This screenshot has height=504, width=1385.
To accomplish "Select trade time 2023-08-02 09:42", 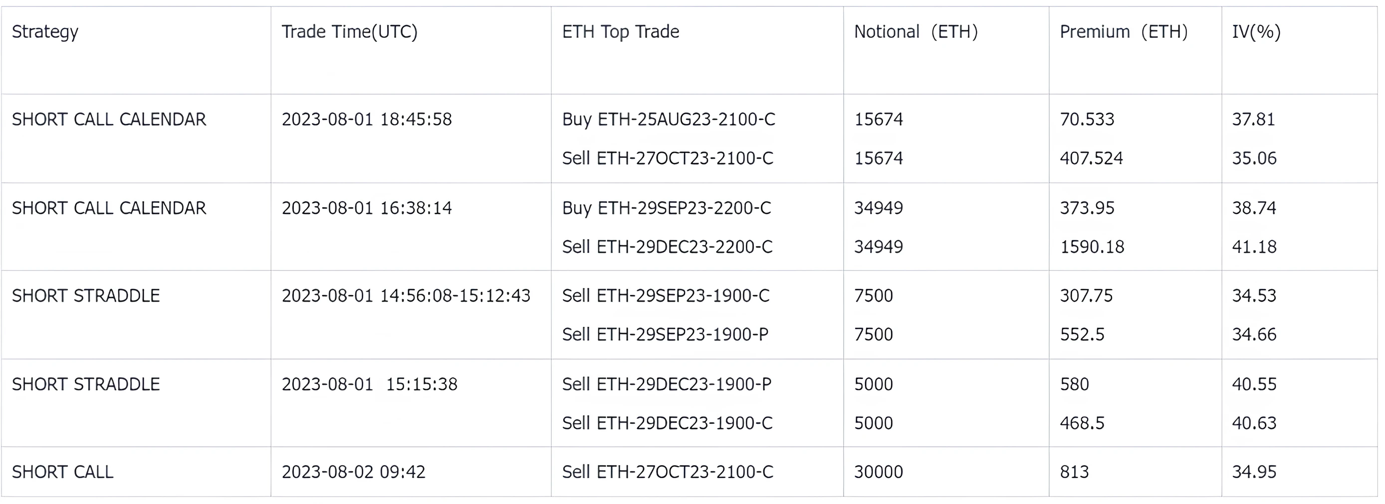I will point(353,472).
